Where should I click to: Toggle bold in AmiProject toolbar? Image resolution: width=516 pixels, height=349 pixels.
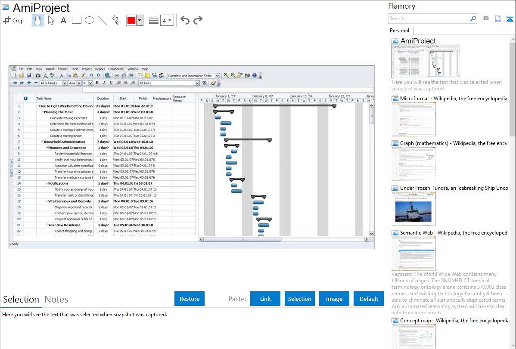(97, 83)
